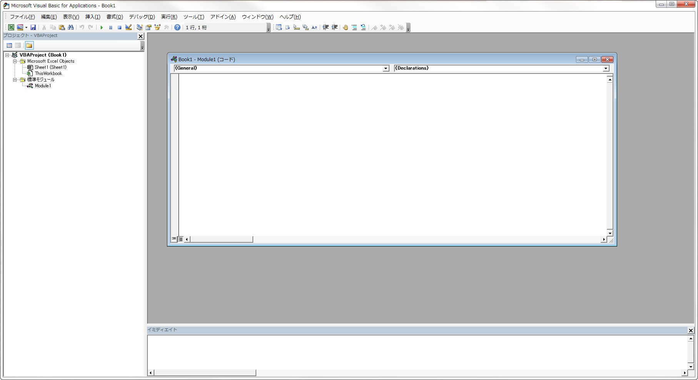Open the ヘルプ(H) menu
The height and width of the screenshot is (380, 698).
tap(290, 17)
